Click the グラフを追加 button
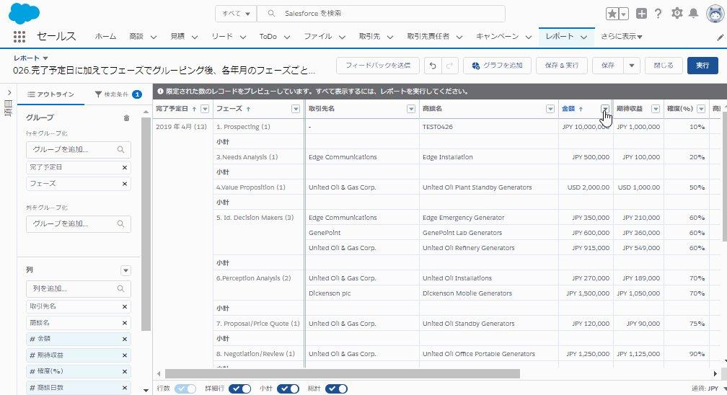727x395 pixels. (497, 66)
